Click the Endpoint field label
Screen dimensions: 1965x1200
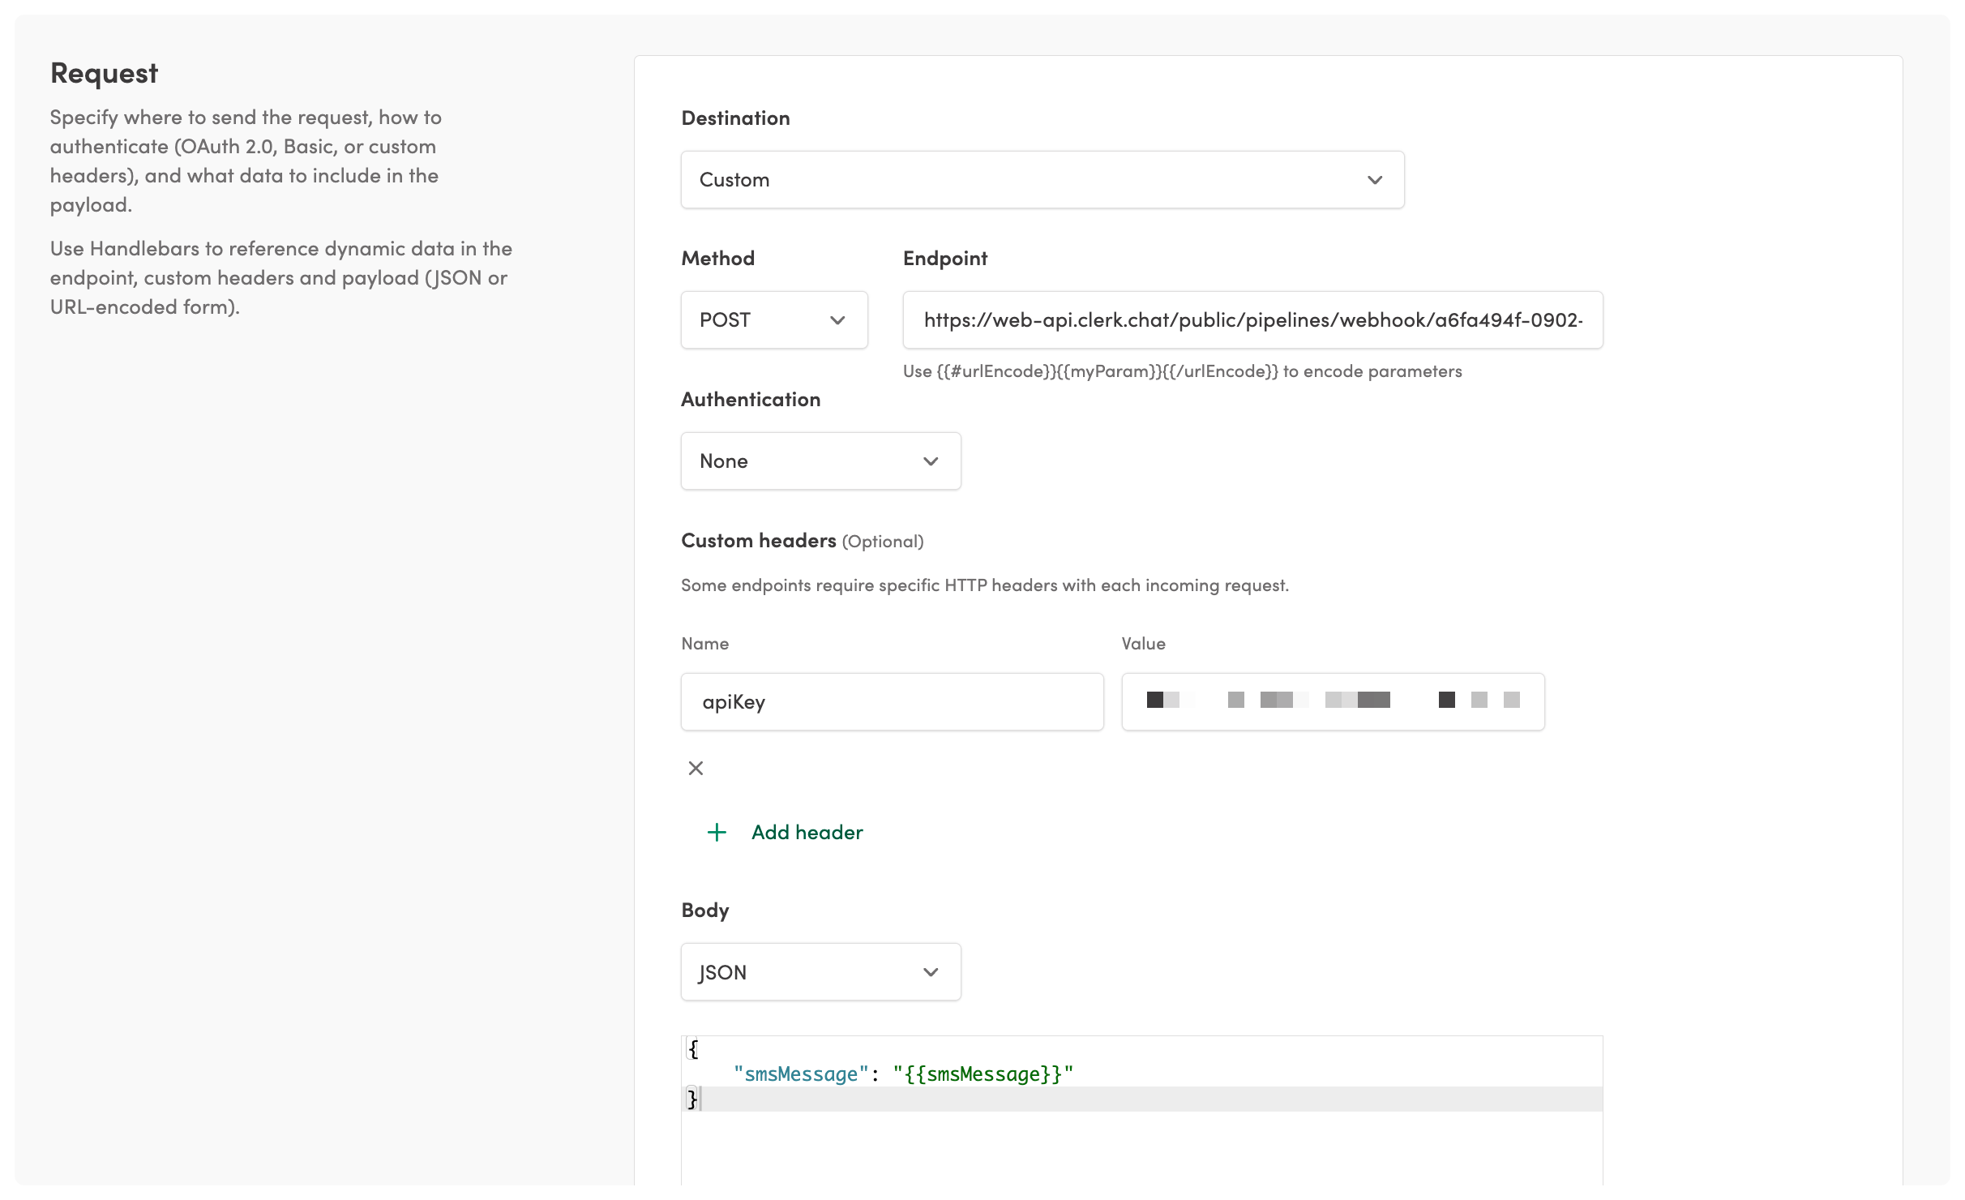click(x=945, y=258)
